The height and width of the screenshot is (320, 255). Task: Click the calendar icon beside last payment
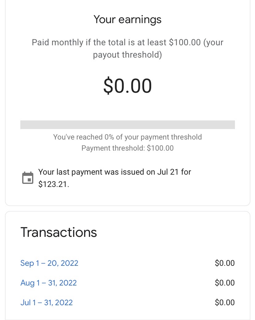(28, 178)
